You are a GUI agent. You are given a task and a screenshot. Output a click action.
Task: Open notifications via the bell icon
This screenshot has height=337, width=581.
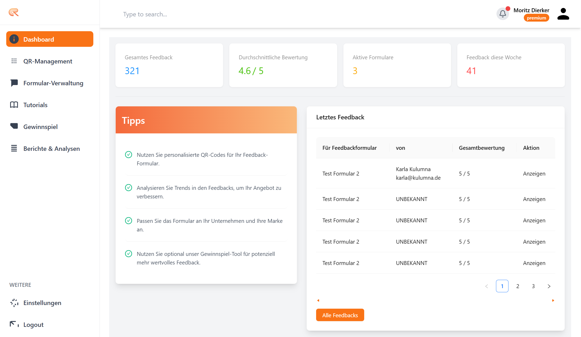(x=503, y=14)
